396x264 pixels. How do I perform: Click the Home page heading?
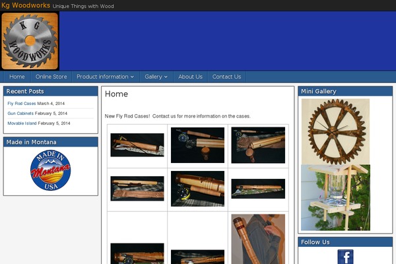pos(116,94)
